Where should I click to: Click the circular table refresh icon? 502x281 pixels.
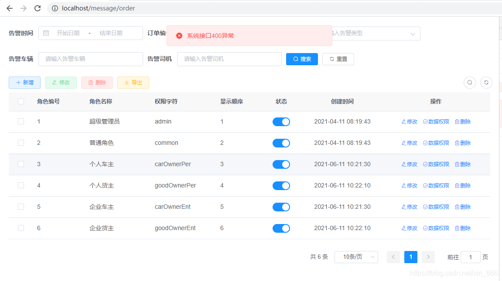tap(486, 82)
